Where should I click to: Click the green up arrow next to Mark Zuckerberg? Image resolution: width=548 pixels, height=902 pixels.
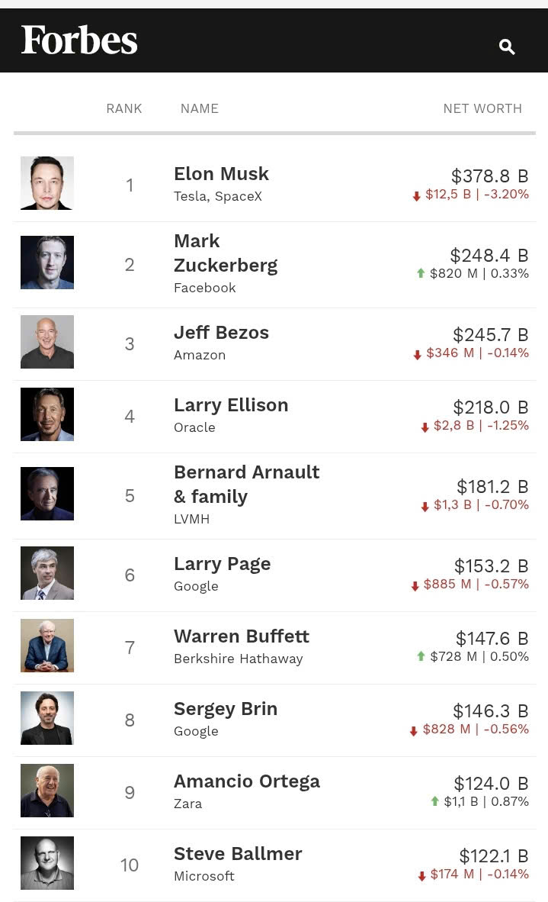[421, 273]
